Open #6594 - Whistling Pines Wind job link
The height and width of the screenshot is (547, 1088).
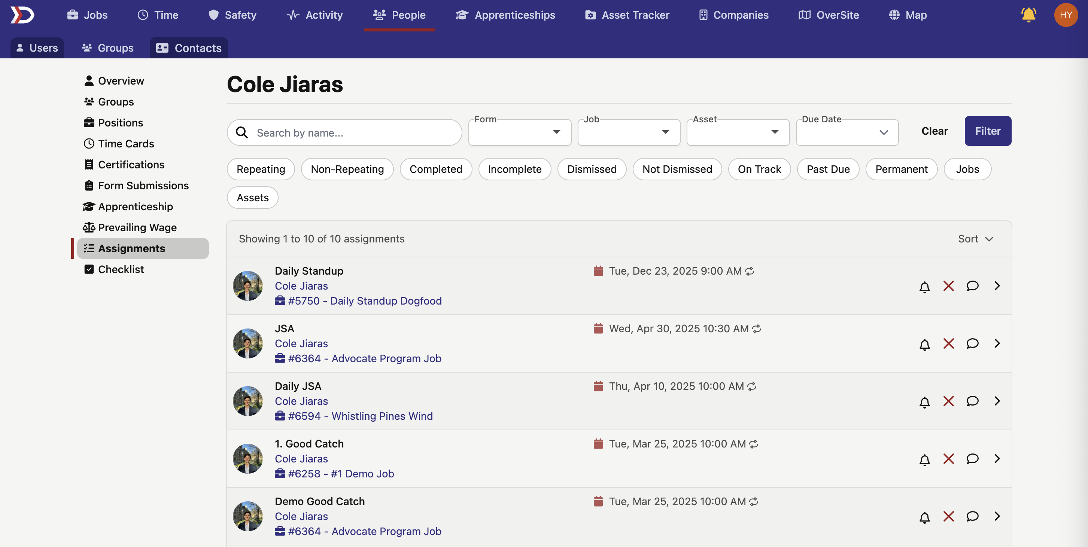[x=360, y=416]
